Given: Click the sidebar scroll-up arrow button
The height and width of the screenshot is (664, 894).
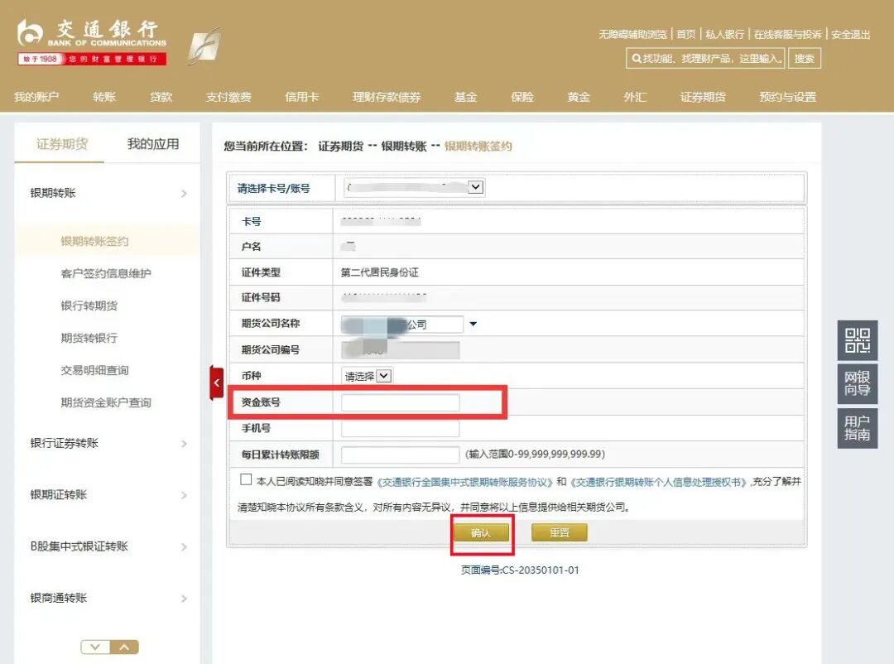Looking at the screenshot, I should [x=124, y=647].
